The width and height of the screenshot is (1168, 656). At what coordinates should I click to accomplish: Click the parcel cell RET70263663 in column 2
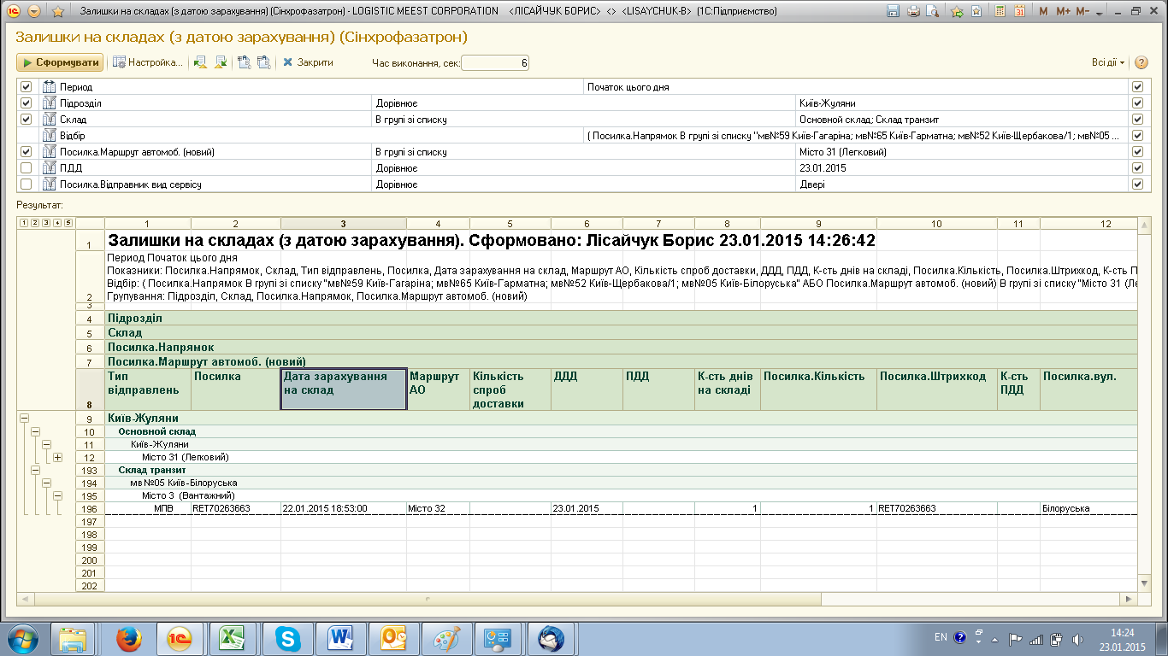(235, 508)
